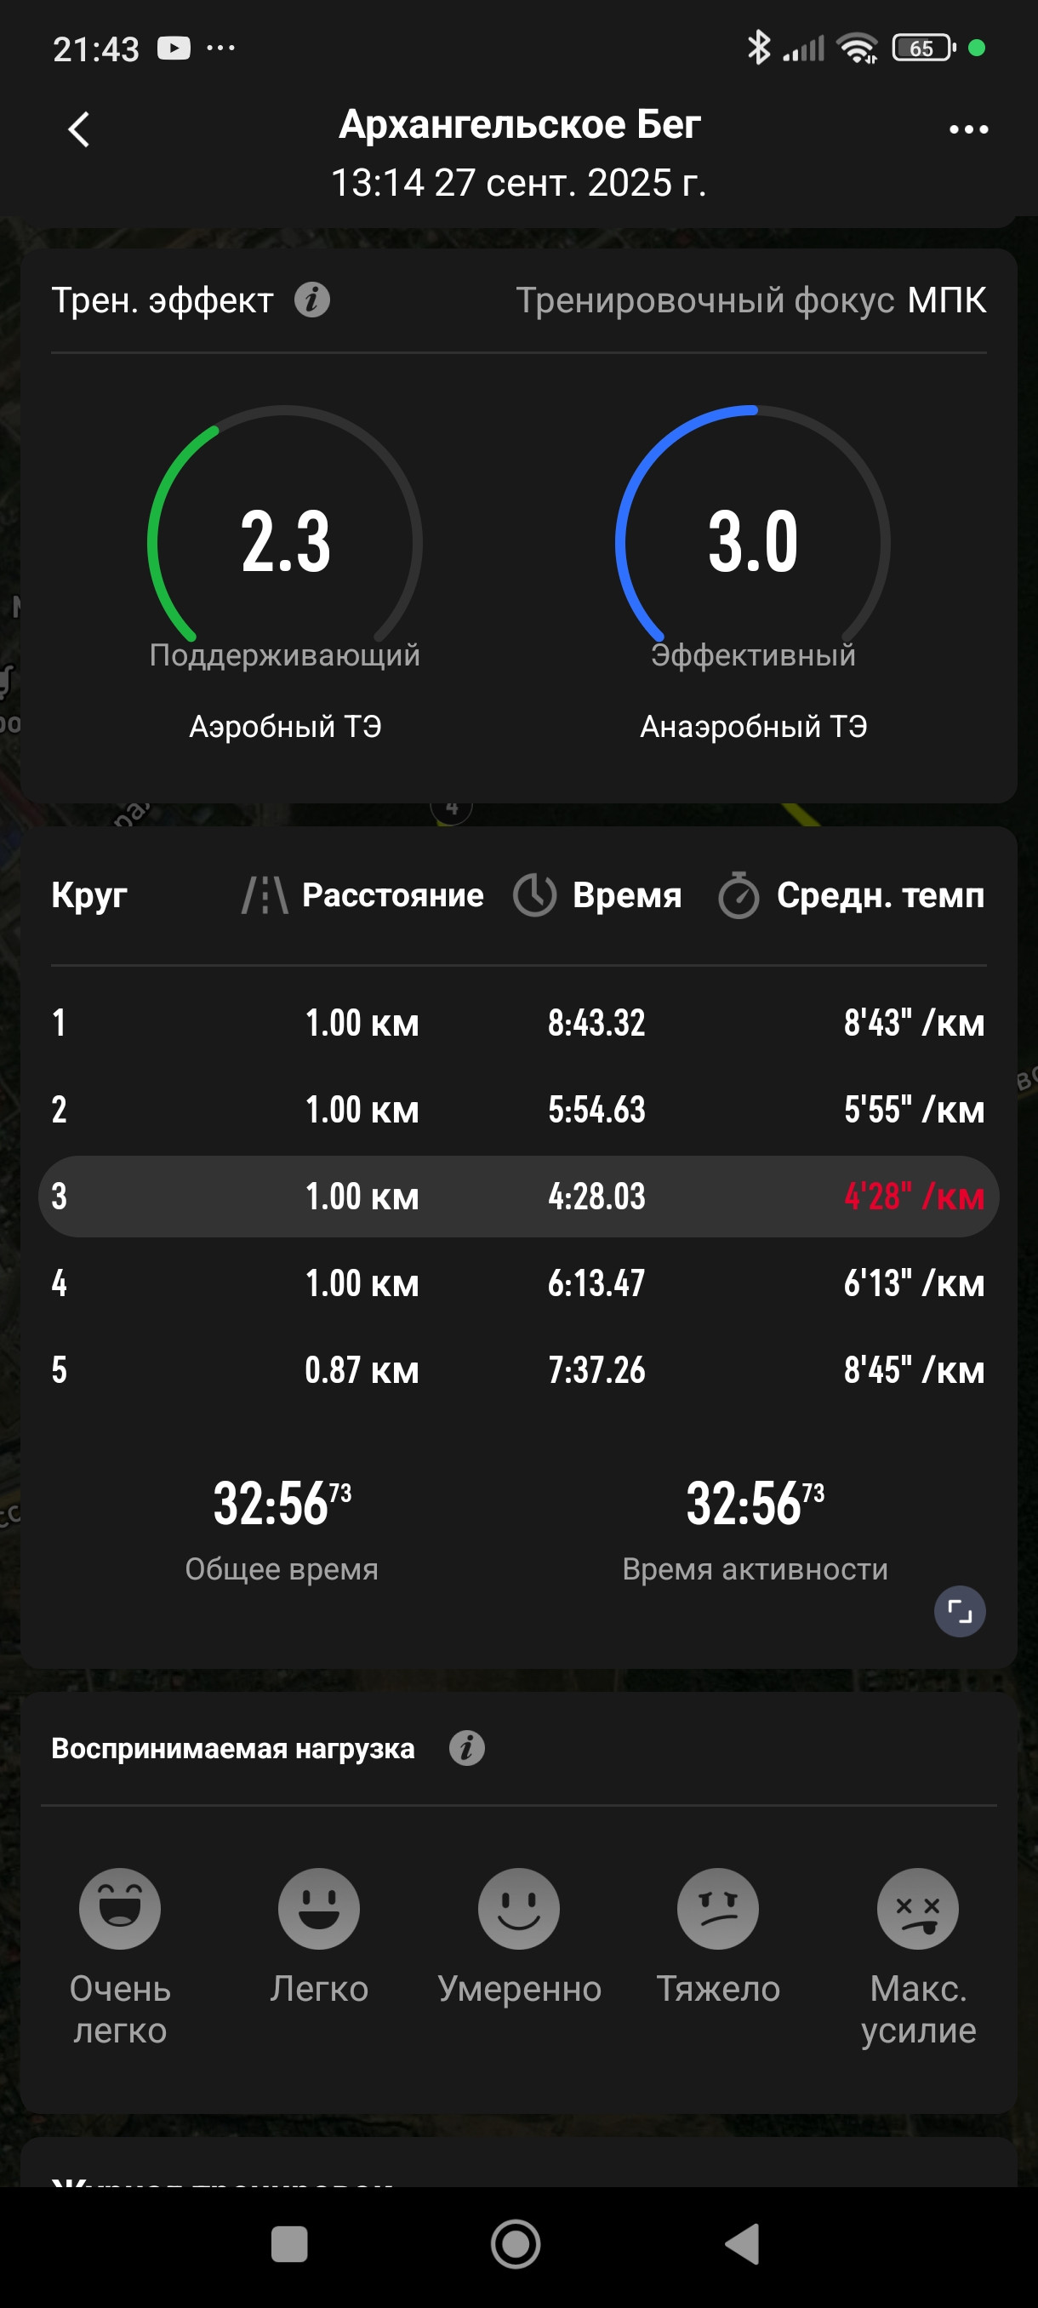
Task: Select the 'Очень легко' effort face
Action: pos(120,1908)
